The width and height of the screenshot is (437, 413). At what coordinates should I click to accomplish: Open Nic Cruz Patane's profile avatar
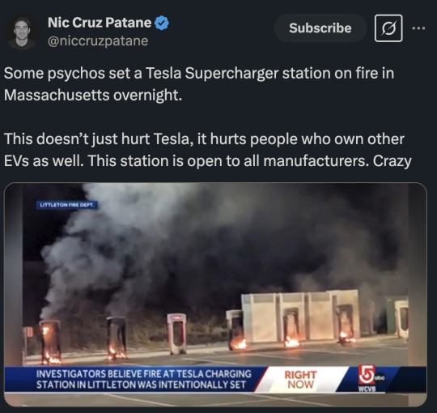[x=23, y=32]
